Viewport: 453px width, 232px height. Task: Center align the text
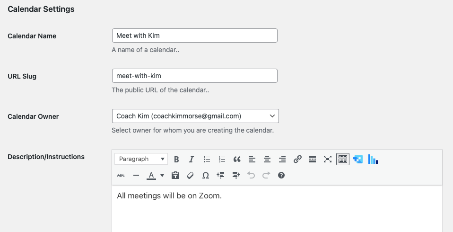pos(267,159)
